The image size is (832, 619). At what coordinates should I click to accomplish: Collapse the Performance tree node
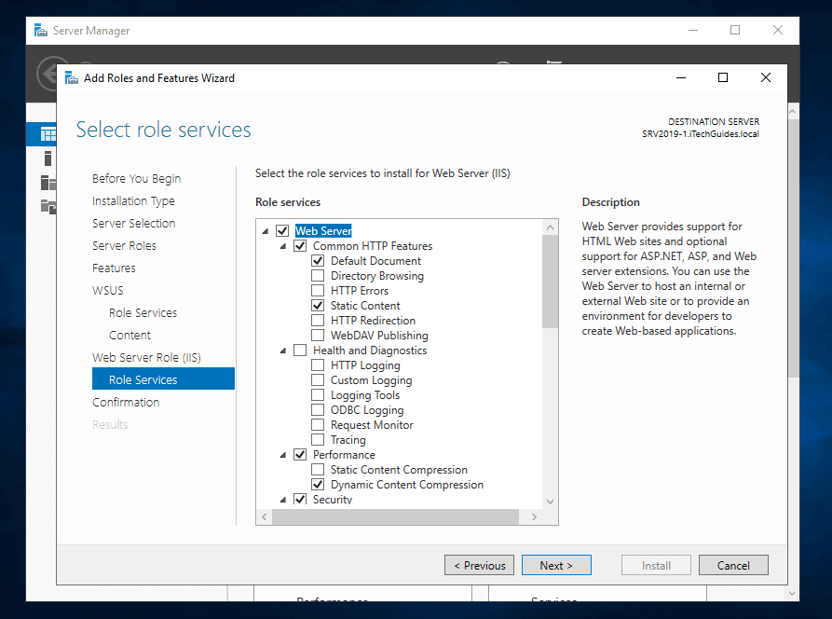(283, 455)
